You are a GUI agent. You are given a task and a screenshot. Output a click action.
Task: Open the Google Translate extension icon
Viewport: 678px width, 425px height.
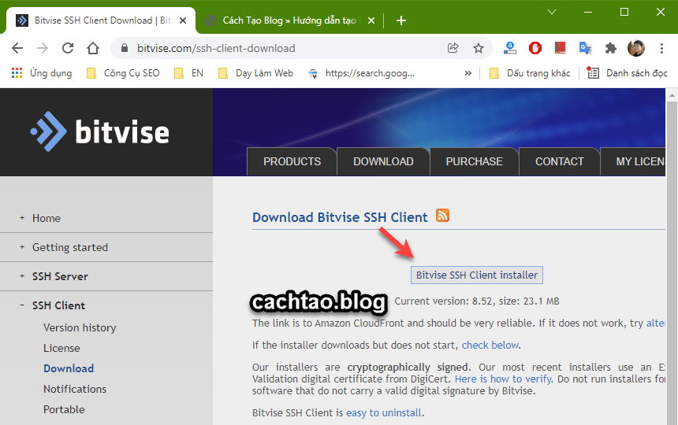[x=585, y=48]
